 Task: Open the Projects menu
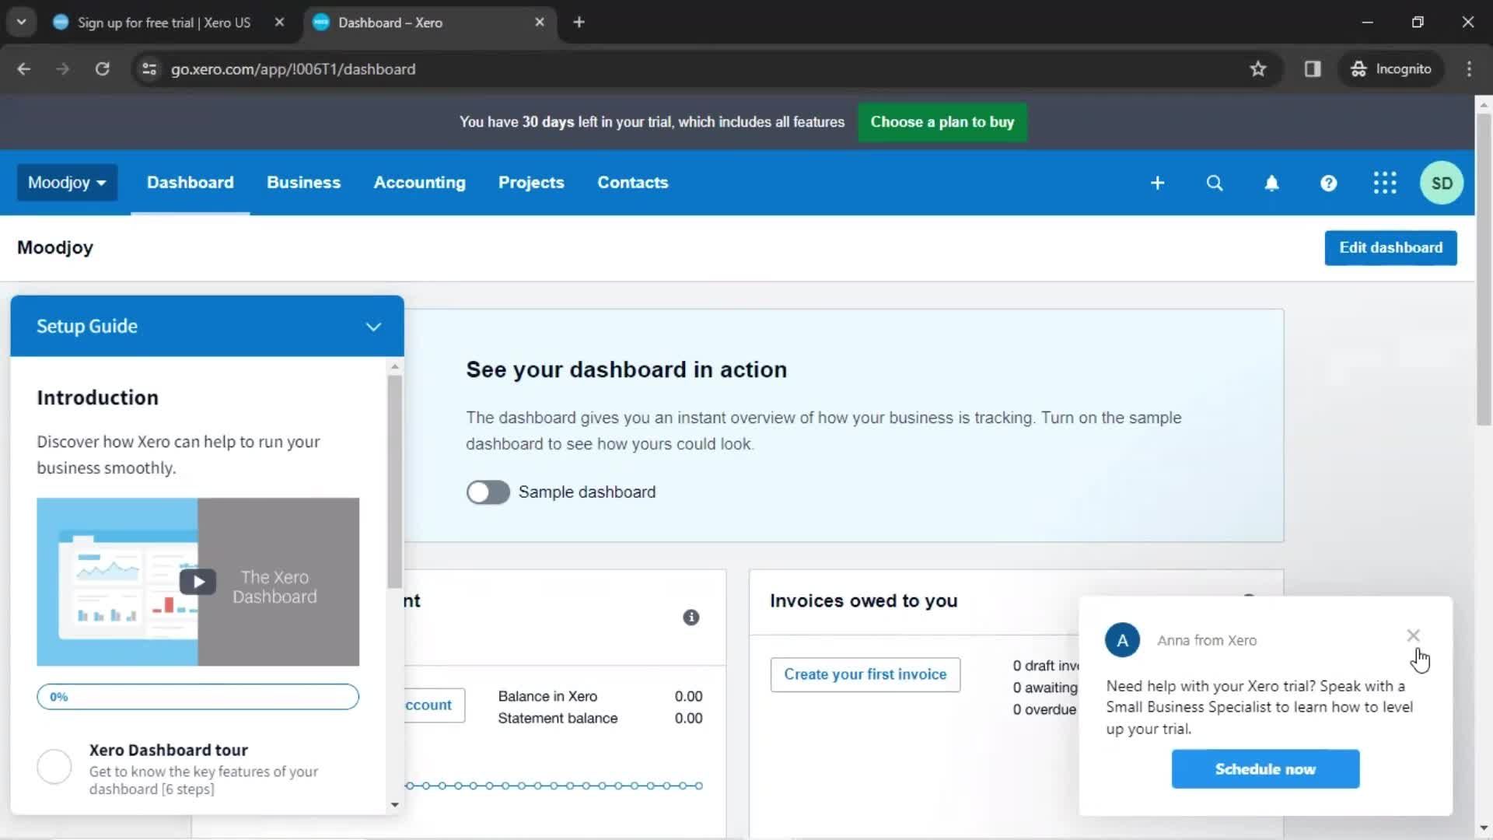pyautogui.click(x=531, y=183)
